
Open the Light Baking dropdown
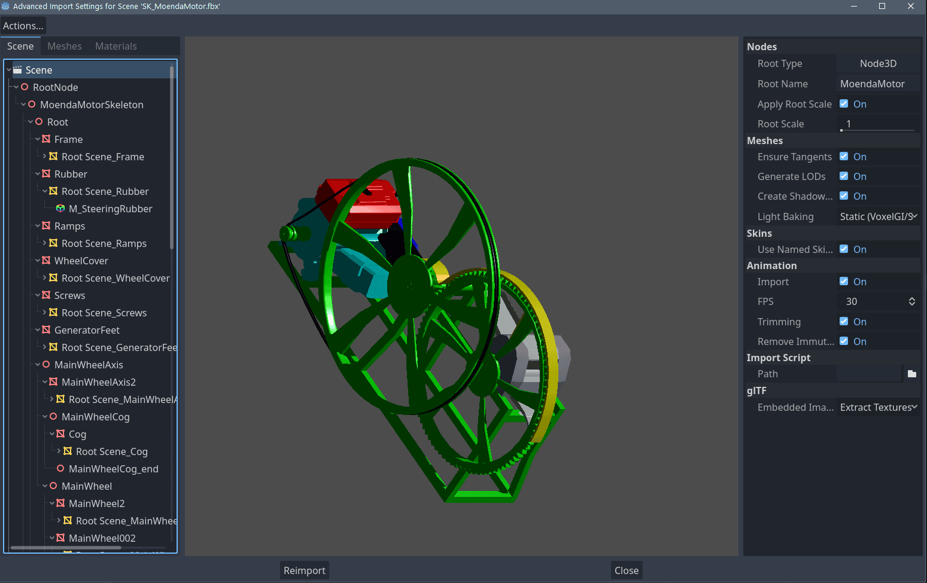pyautogui.click(x=878, y=216)
